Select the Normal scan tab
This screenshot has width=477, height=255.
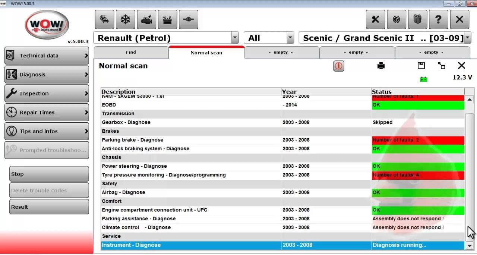click(206, 52)
